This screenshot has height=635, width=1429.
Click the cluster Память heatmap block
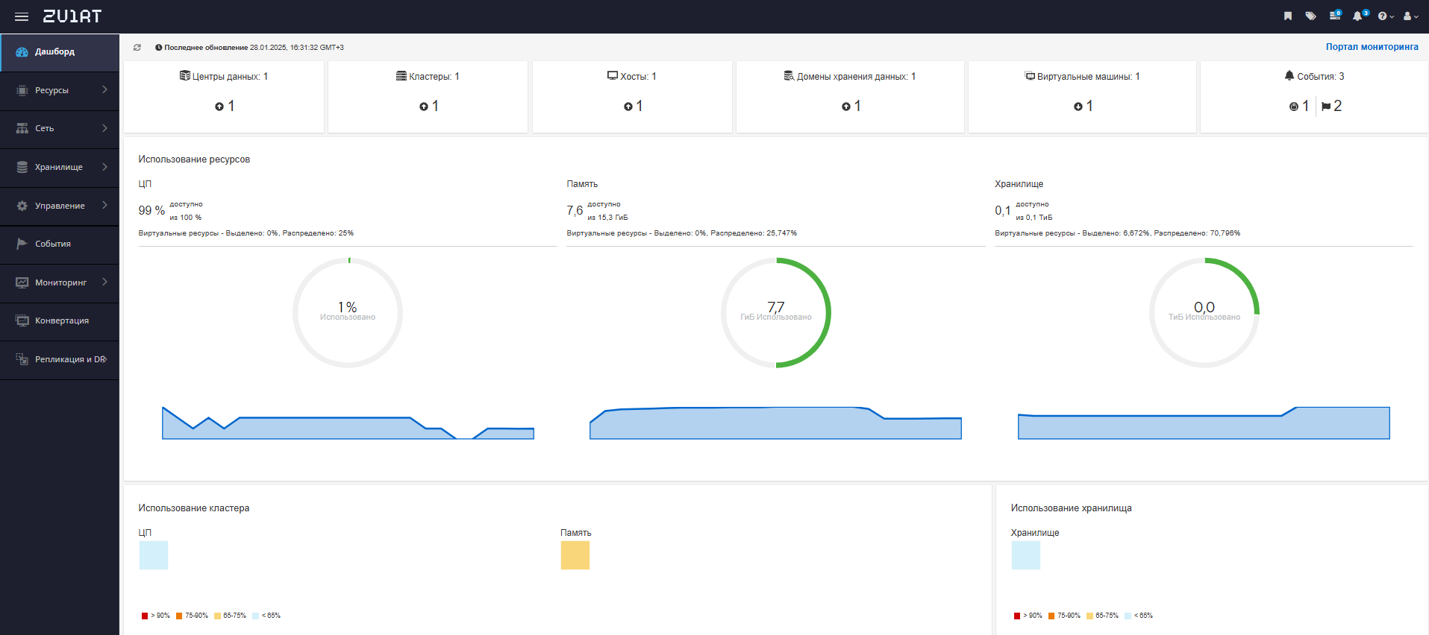click(x=575, y=555)
